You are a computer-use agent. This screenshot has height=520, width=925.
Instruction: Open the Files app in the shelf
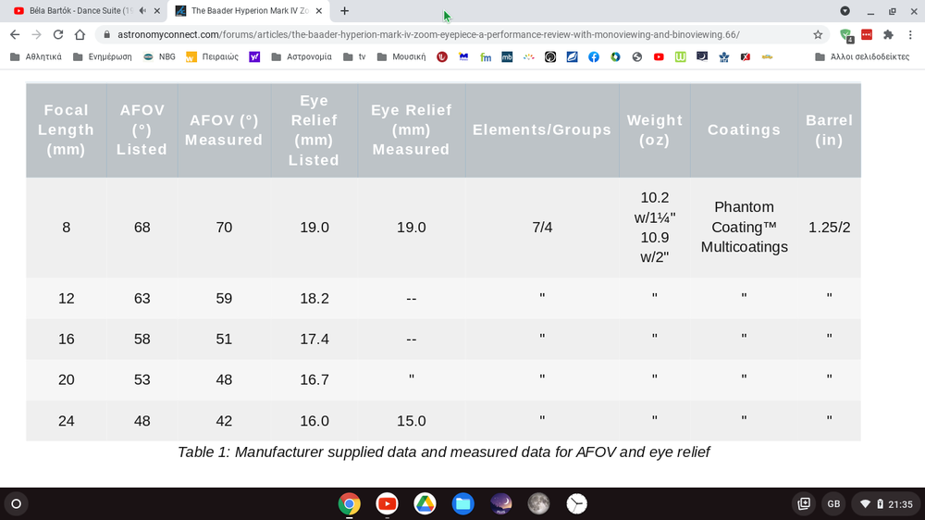(462, 503)
